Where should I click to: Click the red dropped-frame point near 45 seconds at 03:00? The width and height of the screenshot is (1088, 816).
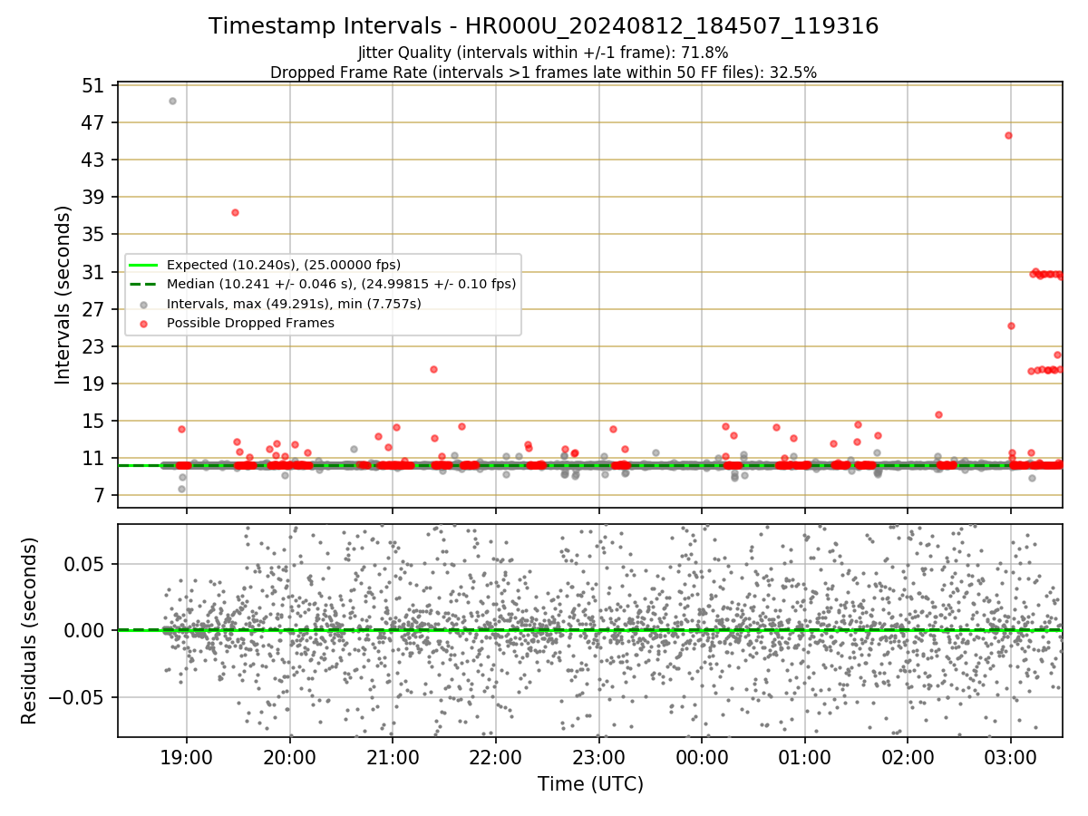pyautogui.click(x=1008, y=135)
